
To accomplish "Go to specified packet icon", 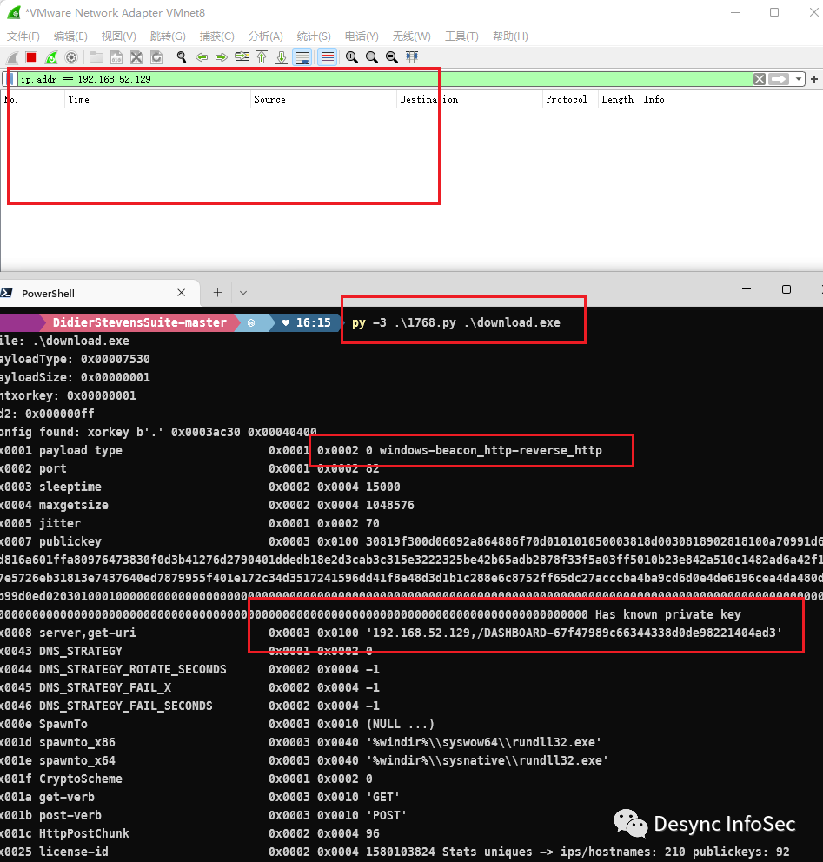I will click(x=242, y=57).
